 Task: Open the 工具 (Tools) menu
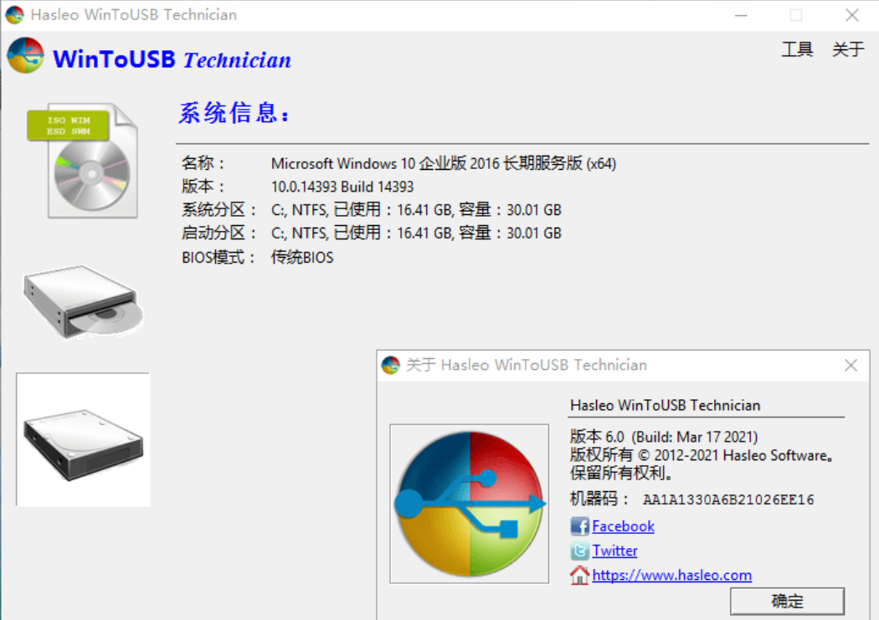[x=797, y=49]
